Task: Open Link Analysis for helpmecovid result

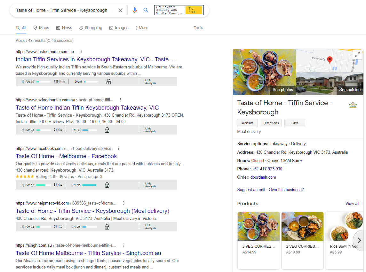Action: (150, 227)
